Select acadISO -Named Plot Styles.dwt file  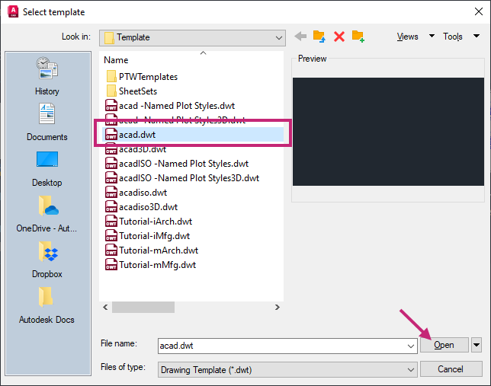[x=177, y=164]
